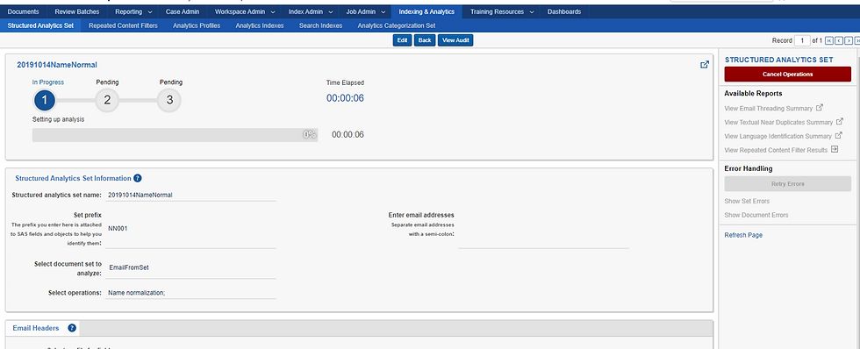Screen dimensions: 860x349
Task: Select the Indexing & Analytics tab
Action: click(x=426, y=11)
